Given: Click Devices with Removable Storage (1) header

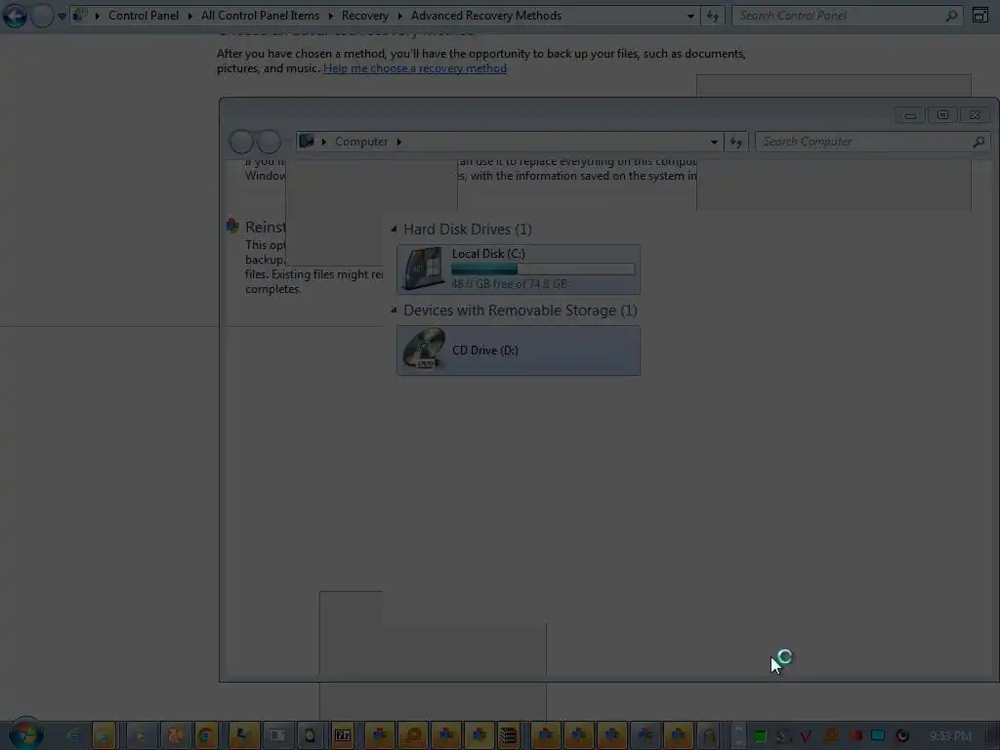Looking at the screenshot, I should tap(521, 311).
